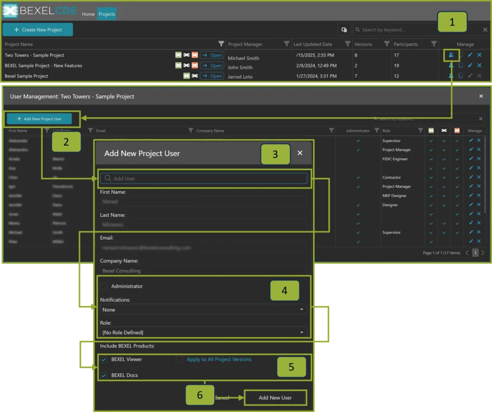Edit the Two Towers - Sample Project
Image resolution: width=492 pixels, height=412 pixels.
(x=470, y=55)
